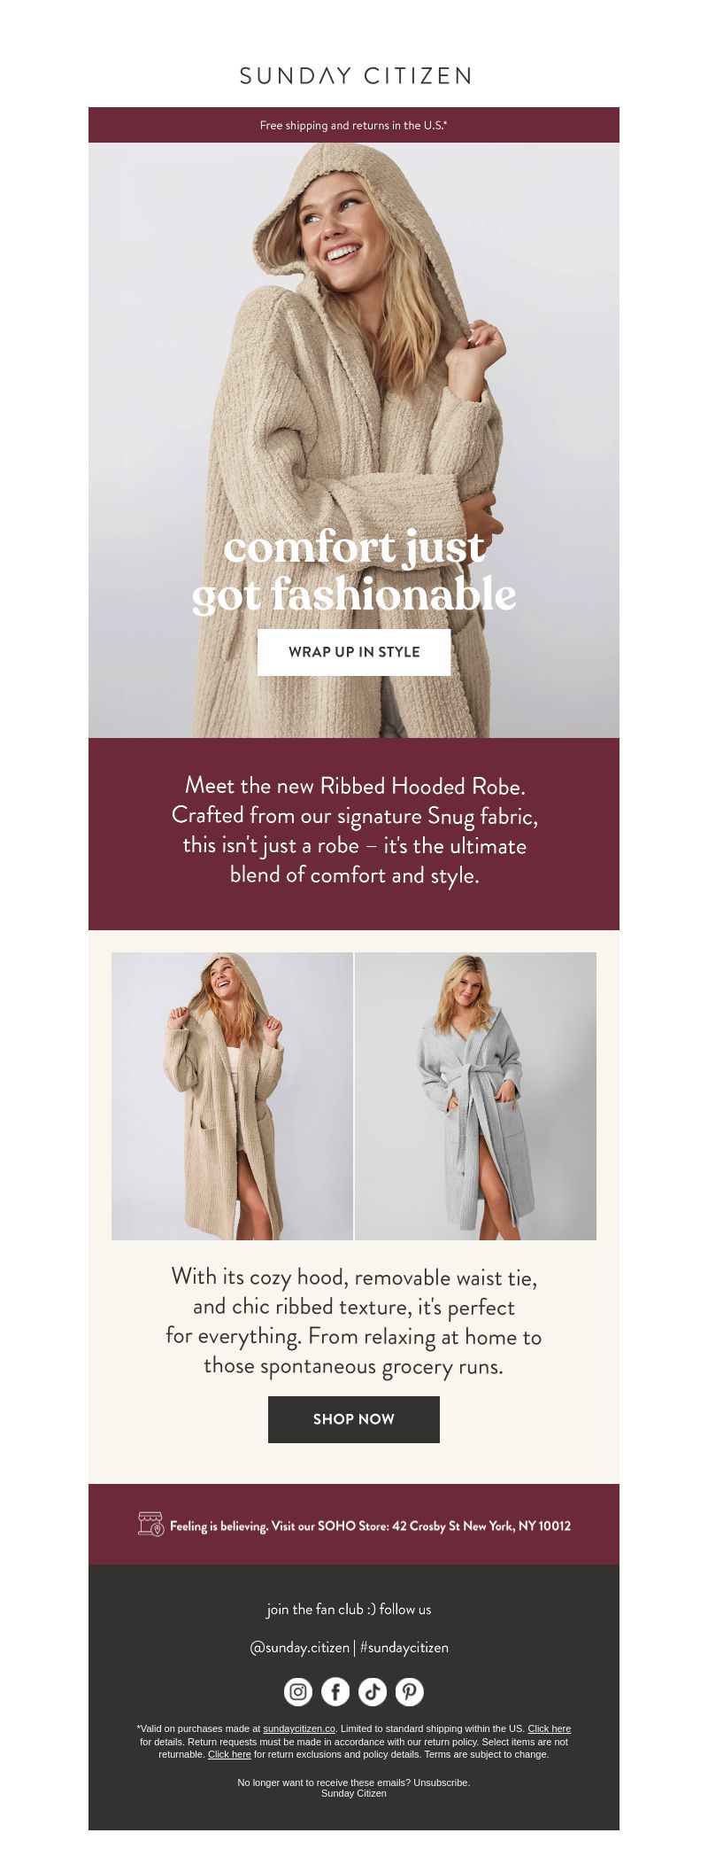Open the Facebook social icon

coord(335,1691)
